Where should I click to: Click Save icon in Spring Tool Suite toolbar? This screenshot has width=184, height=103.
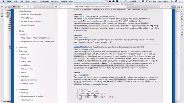(x=6, y=7)
